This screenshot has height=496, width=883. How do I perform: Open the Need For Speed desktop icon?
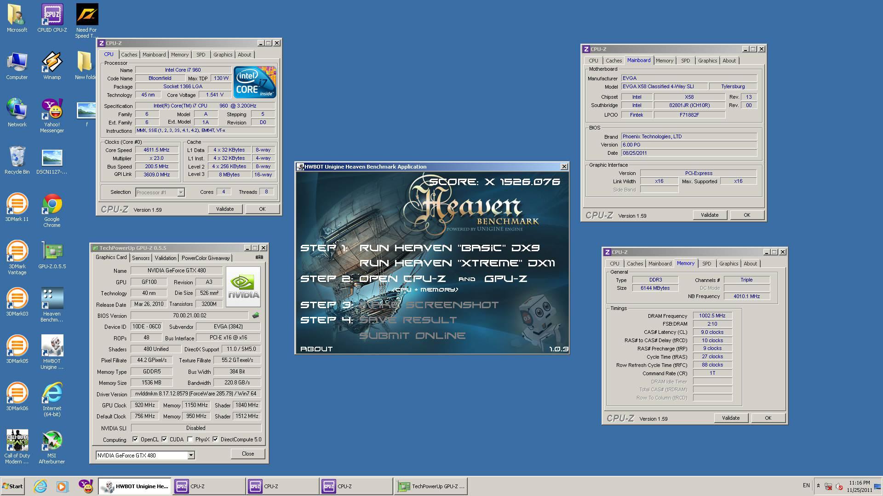coord(86,21)
